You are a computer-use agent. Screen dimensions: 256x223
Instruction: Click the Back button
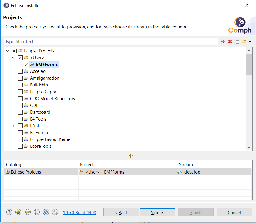[121, 212]
